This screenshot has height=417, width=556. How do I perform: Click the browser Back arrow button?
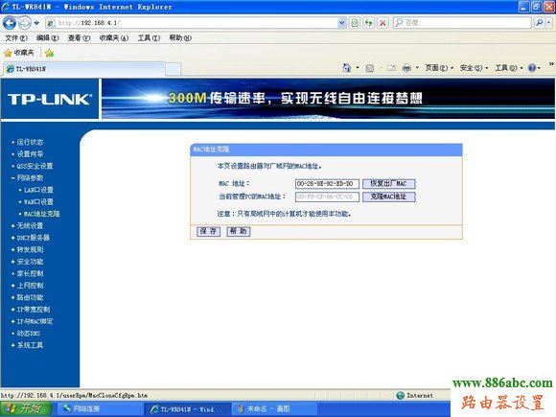(x=10, y=23)
